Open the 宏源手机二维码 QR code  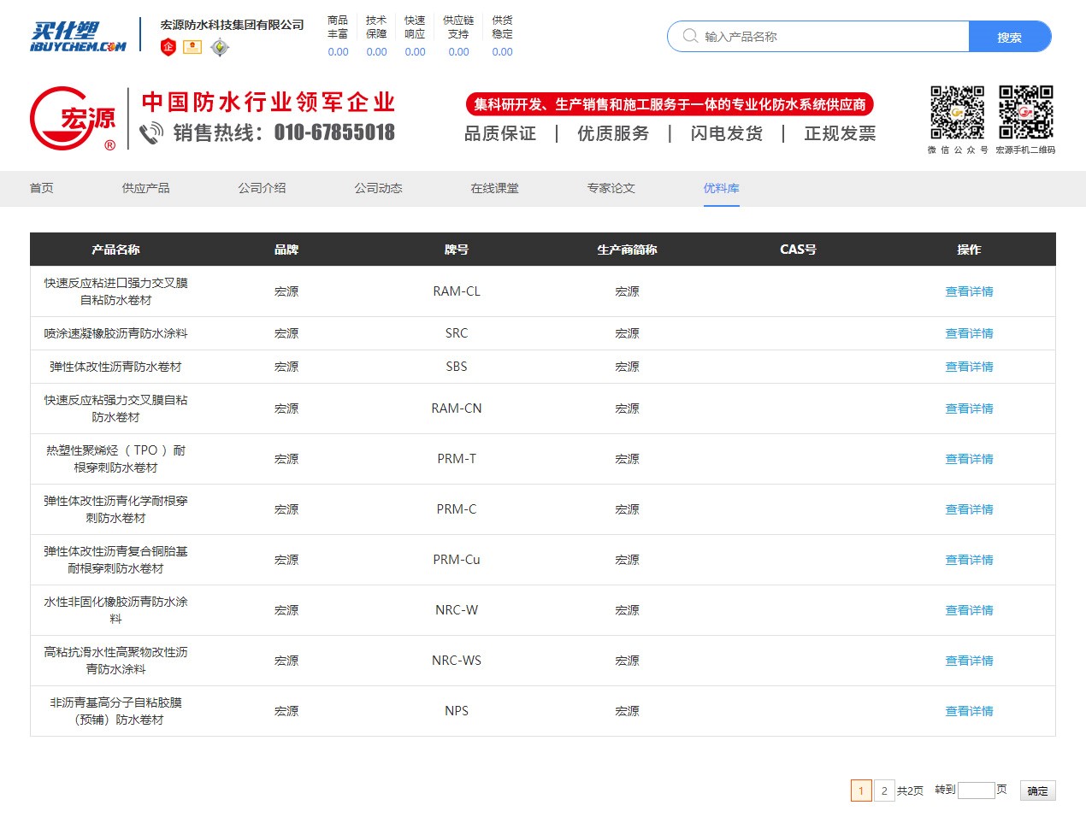pos(1026,112)
